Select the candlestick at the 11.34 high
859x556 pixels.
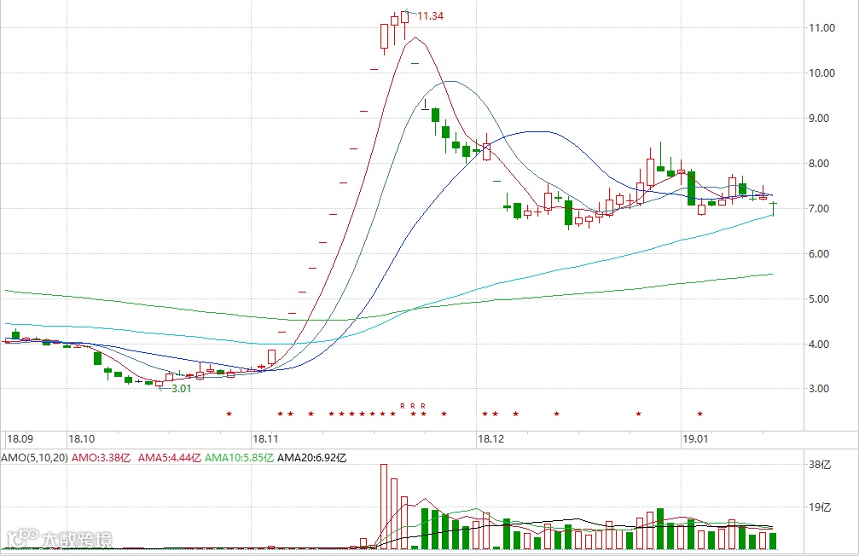[x=405, y=24]
